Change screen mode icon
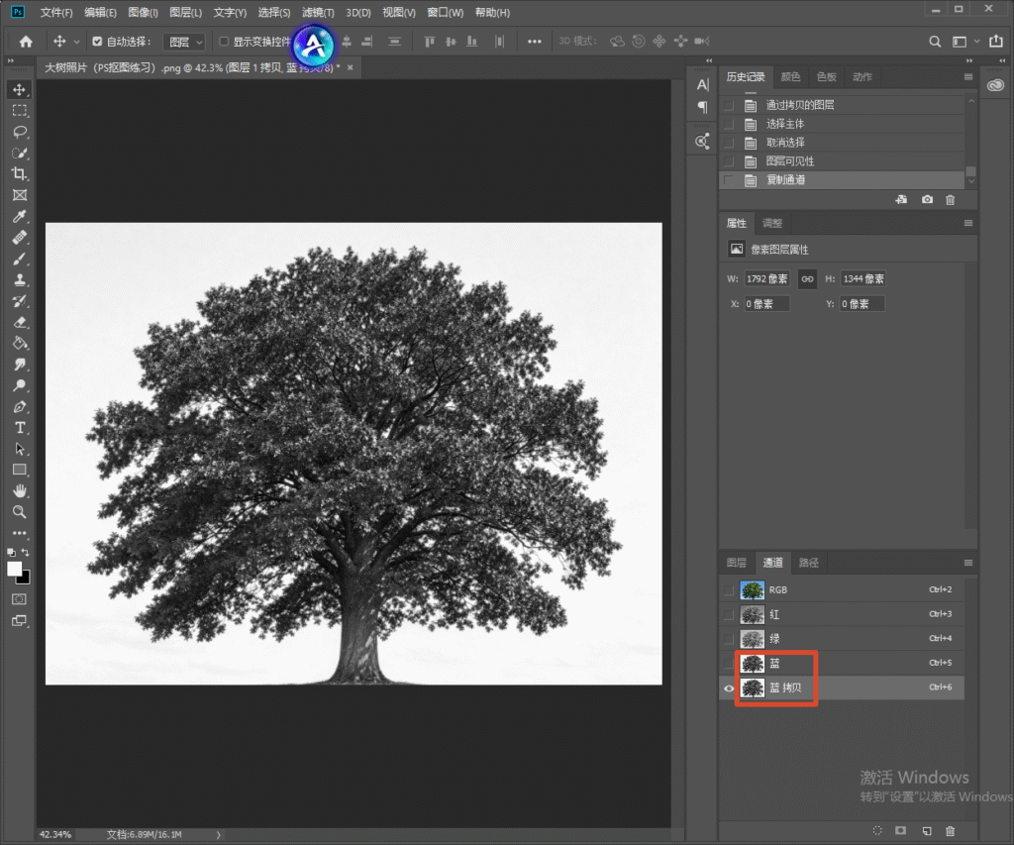This screenshot has height=845, width=1014. 20,621
